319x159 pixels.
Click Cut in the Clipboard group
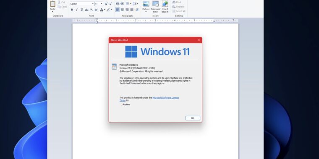(61, 2)
